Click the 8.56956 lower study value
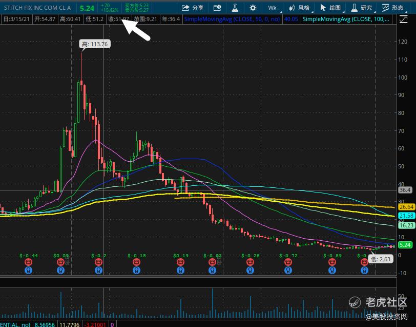Screen dimensions: 416x327 45,324
